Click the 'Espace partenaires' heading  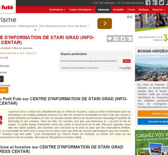[x=74, y=54]
